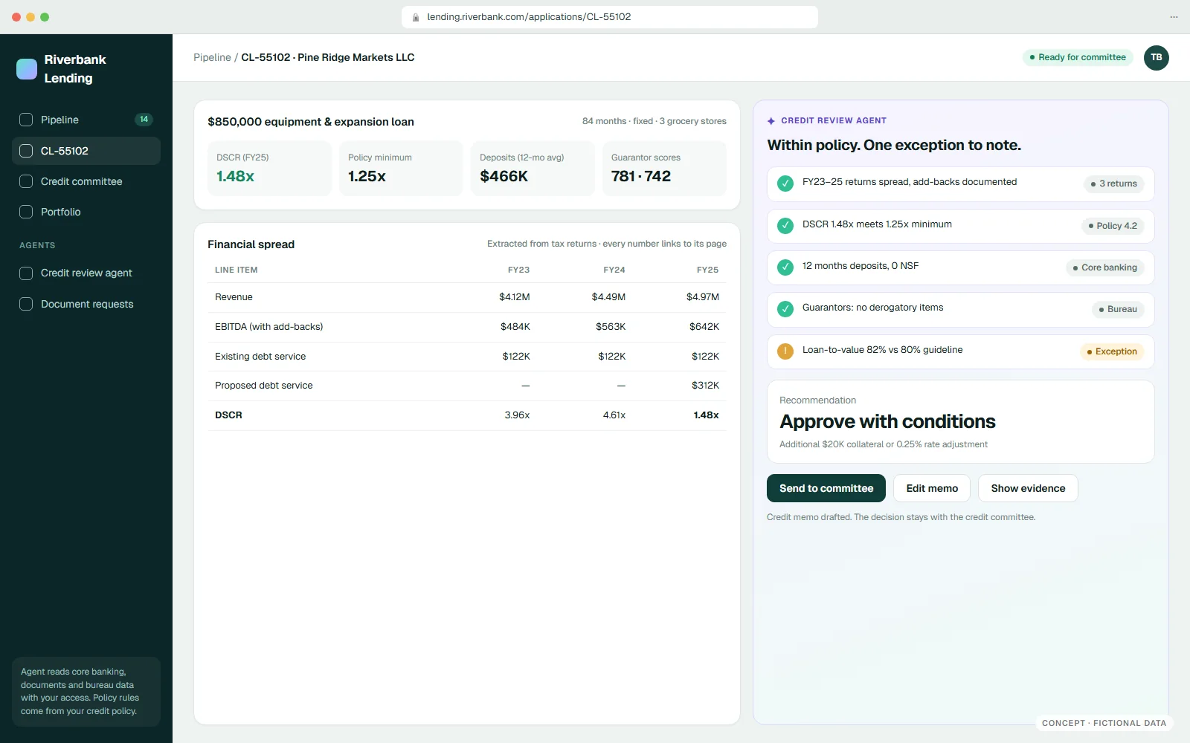Click the green check for FY23–25 returns spread

coord(785,184)
